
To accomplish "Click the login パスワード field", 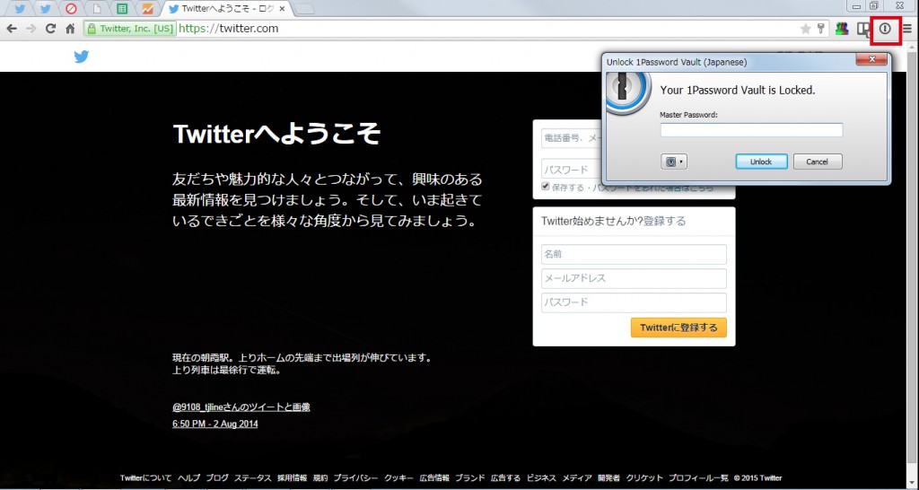I will point(572,170).
